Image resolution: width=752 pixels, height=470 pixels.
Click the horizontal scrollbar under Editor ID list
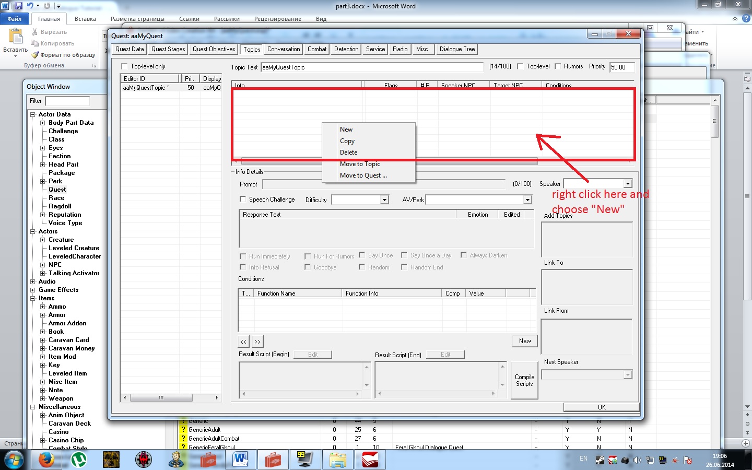pyautogui.click(x=161, y=397)
